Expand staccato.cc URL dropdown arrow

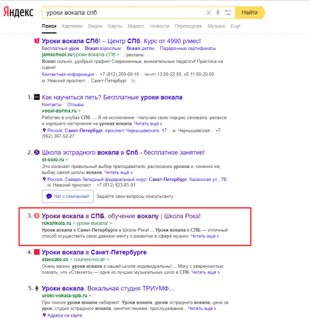pyautogui.click(x=108, y=260)
